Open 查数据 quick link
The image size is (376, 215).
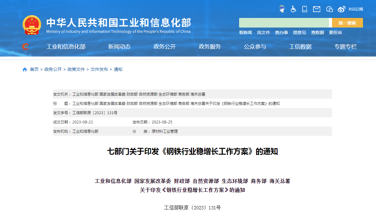317,32
